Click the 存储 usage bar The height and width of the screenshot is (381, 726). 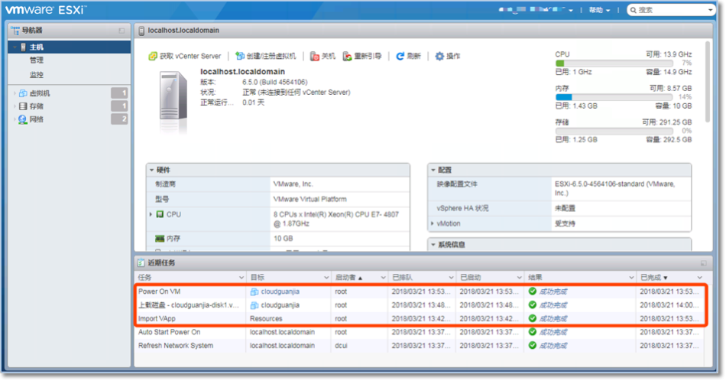click(x=614, y=131)
